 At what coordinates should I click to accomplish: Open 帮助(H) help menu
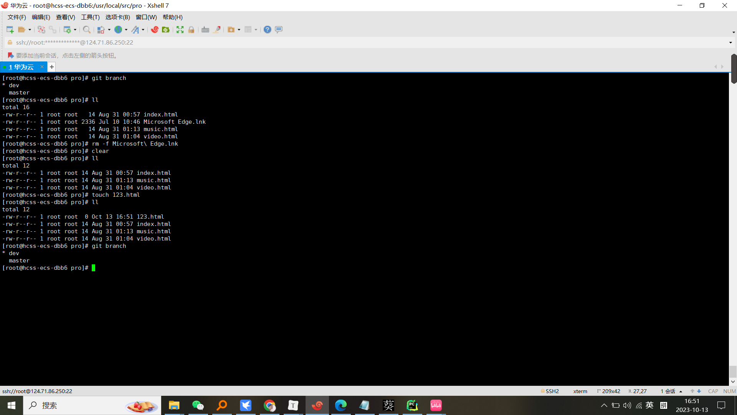pos(173,17)
